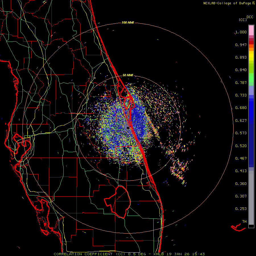Select the 0.680 legend value
Screen dimensions: 256x256
pos(241,108)
